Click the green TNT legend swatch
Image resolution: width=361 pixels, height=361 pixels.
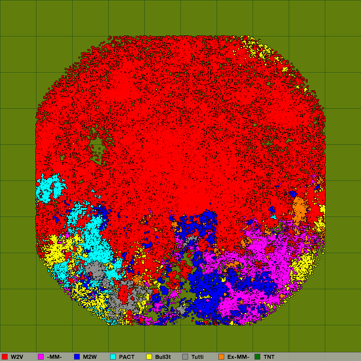pyautogui.click(x=257, y=357)
